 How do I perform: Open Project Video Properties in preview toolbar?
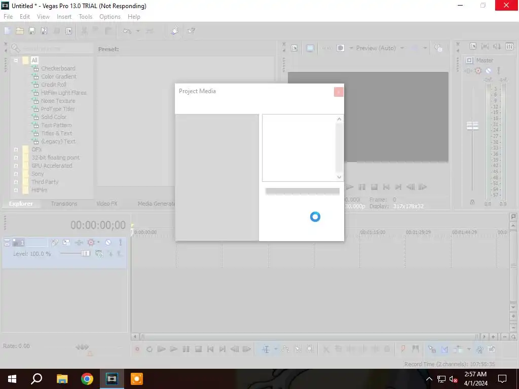[294, 48]
